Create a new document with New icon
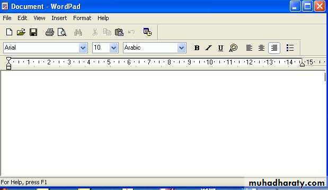 [x=9, y=32]
